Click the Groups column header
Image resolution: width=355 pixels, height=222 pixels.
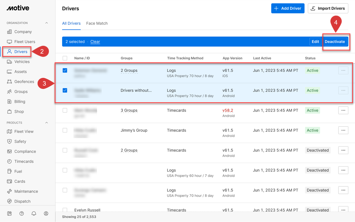tap(127, 58)
